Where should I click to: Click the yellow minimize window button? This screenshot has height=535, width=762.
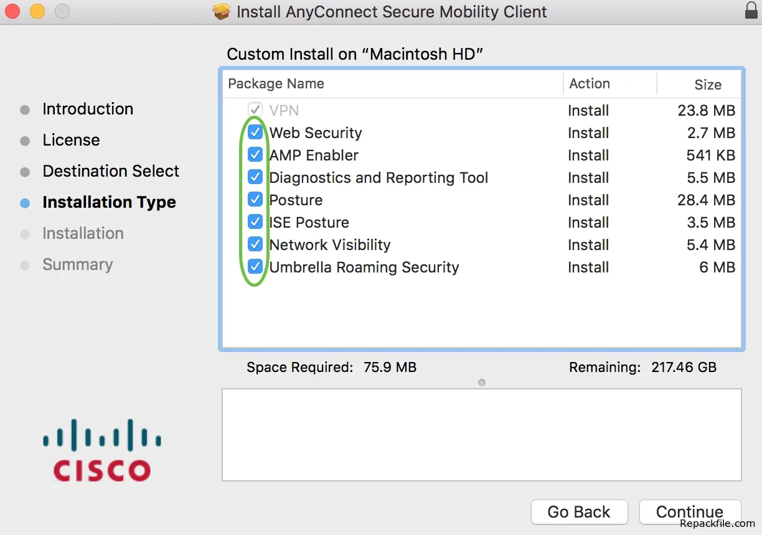coord(37,11)
